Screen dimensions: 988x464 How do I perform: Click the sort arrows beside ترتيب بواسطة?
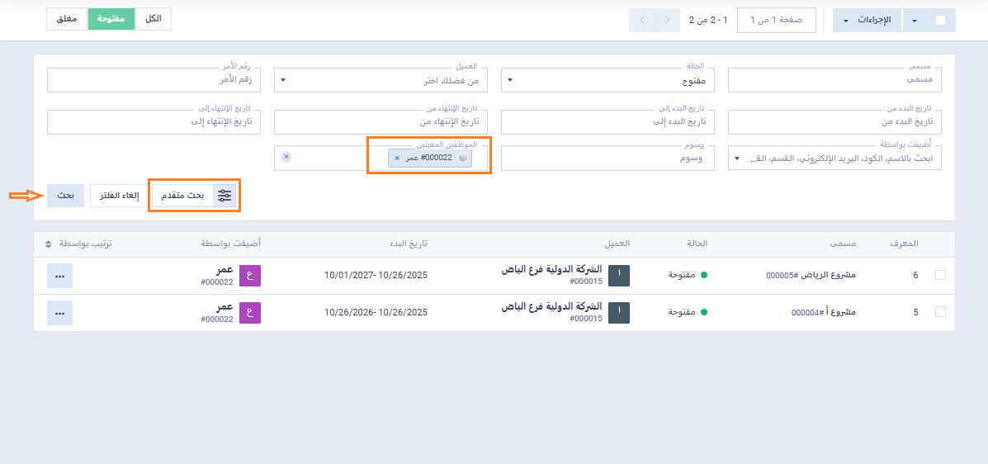click(49, 244)
